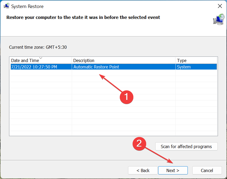The image size is (227, 179).
Task: Click Scan for affected programs
Action: [186, 147]
